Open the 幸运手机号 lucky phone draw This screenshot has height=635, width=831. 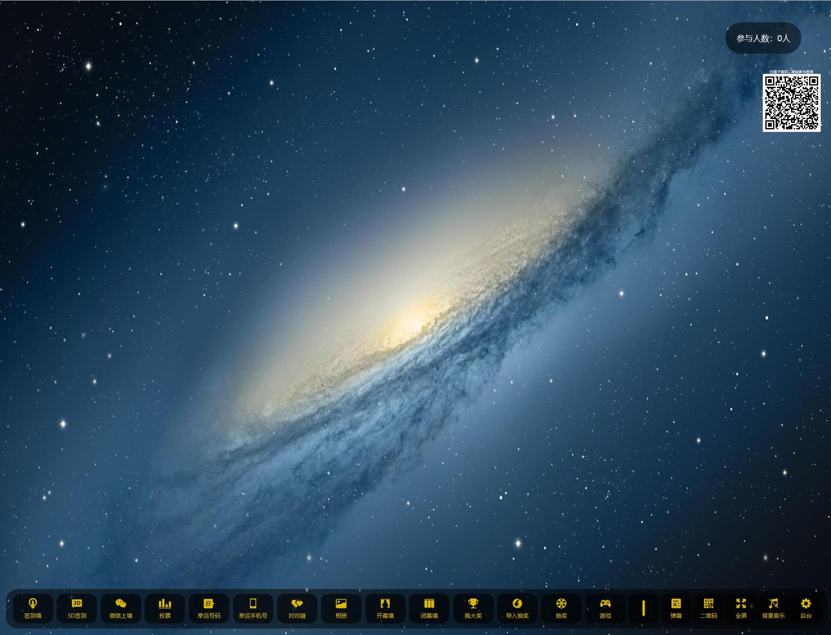click(253, 608)
